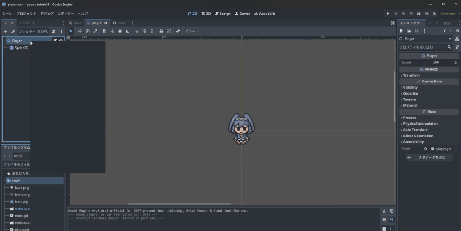Switch to the ノード inspector tab
Screen dimensions: 461x231
(433, 23)
